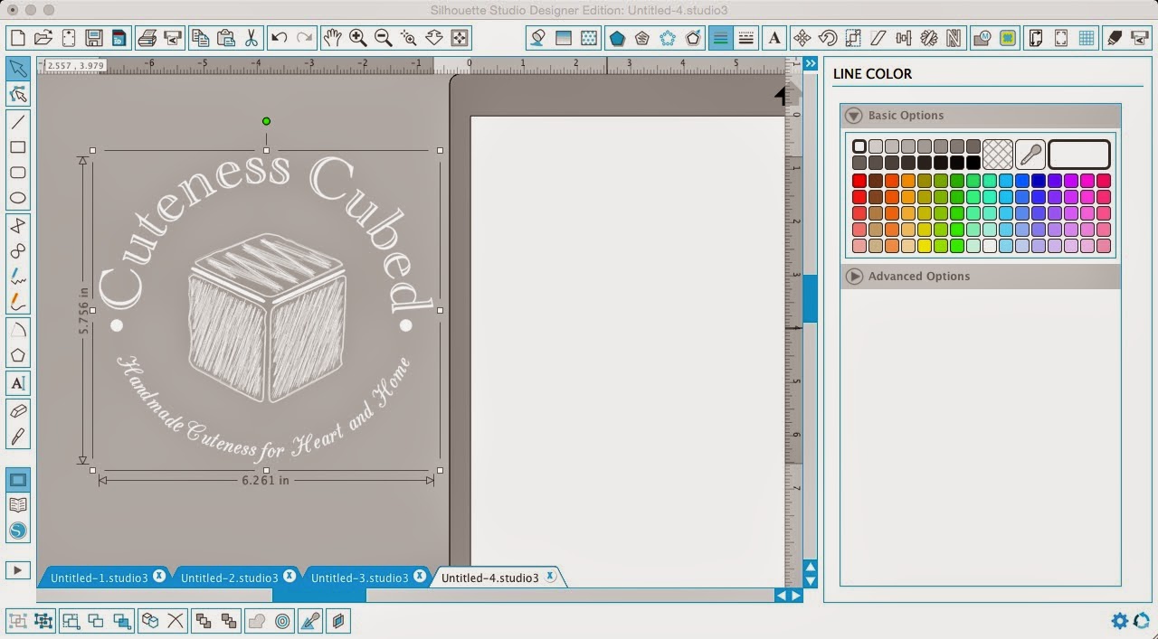The image size is (1158, 639).
Task: Open a file using the folder icon
Action: [x=43, y=38]
